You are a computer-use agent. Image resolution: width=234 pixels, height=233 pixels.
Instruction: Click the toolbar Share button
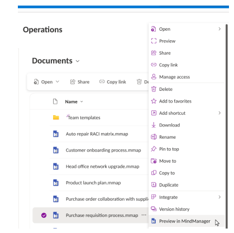80,82
